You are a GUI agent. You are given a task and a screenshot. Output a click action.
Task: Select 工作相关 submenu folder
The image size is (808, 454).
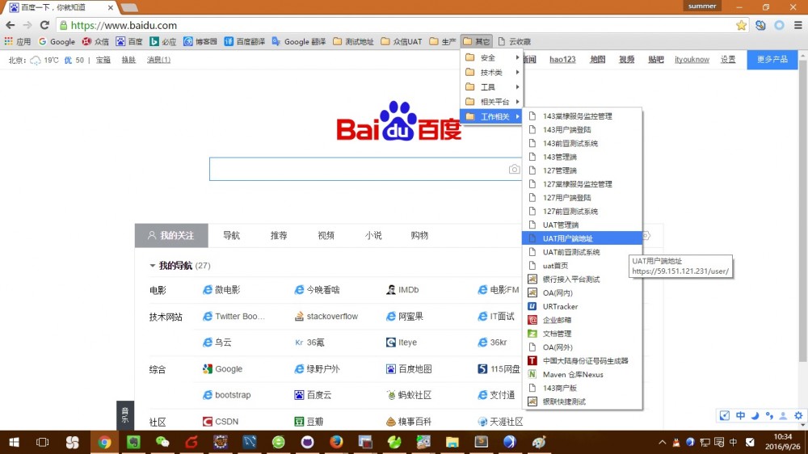(492, 116)
